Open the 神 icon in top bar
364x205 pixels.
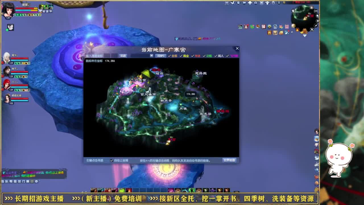click(x=244, y=3)
